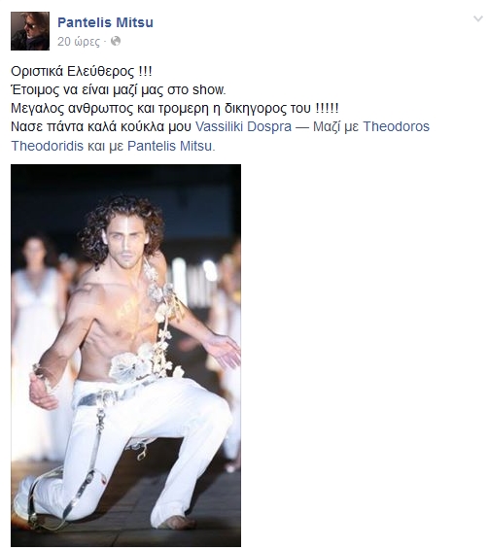Open the Pantelis Mitsu author name link

point(105,22)
